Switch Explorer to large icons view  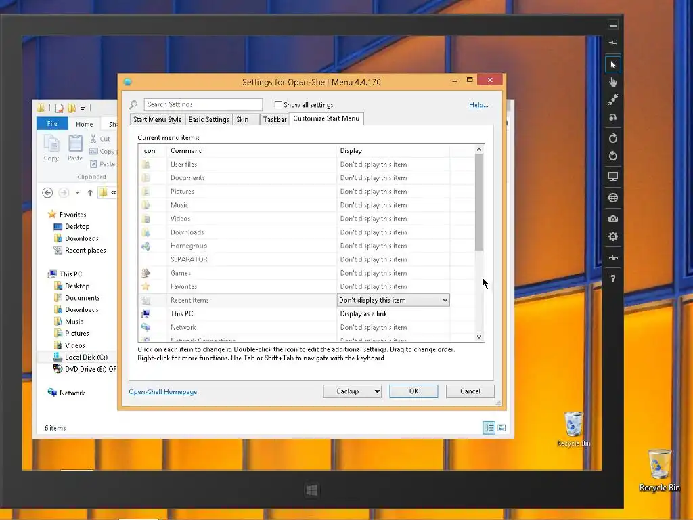click(x=501, y=428)
